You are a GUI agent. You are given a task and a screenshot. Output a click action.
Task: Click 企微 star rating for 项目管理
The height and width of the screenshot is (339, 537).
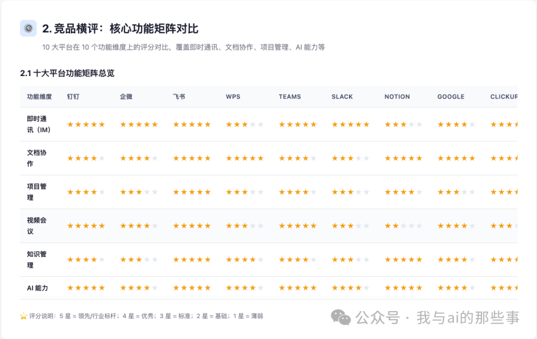pyautogui.click(x=139, y=192)
